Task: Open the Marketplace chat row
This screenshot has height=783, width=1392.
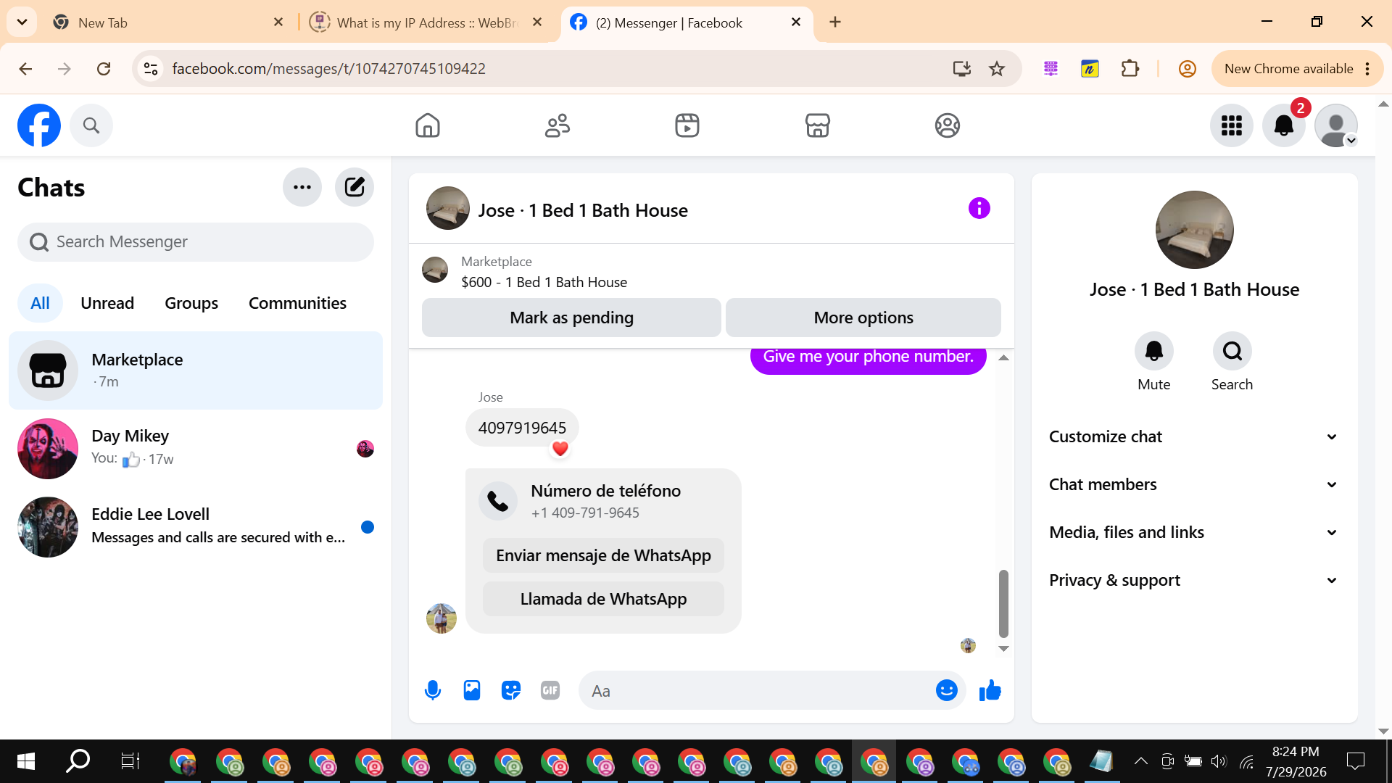Action: point(196,370)
